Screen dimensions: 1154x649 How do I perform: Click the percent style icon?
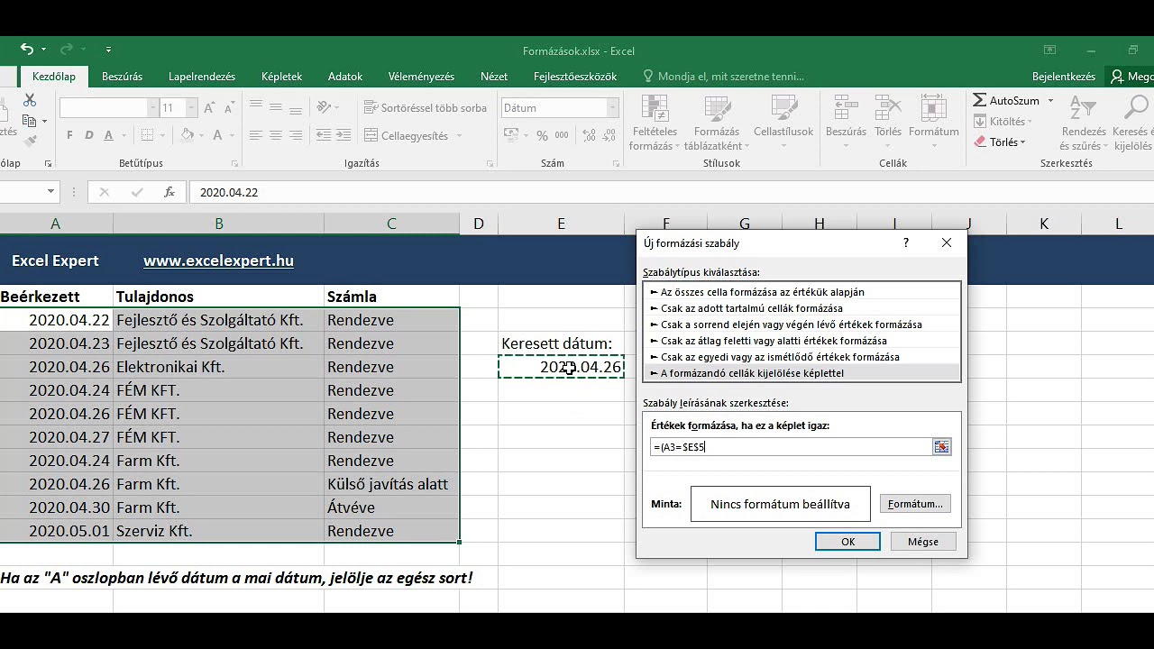pyautogui.click(x=542, y=136)
